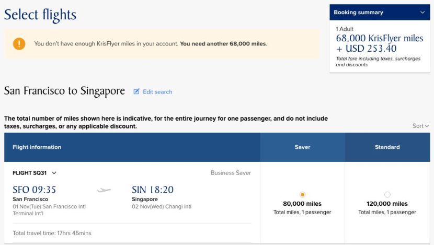Click the SFO 09:35 departure time
434x245 pixels.
pyautogui.click(x=35, y=190)
